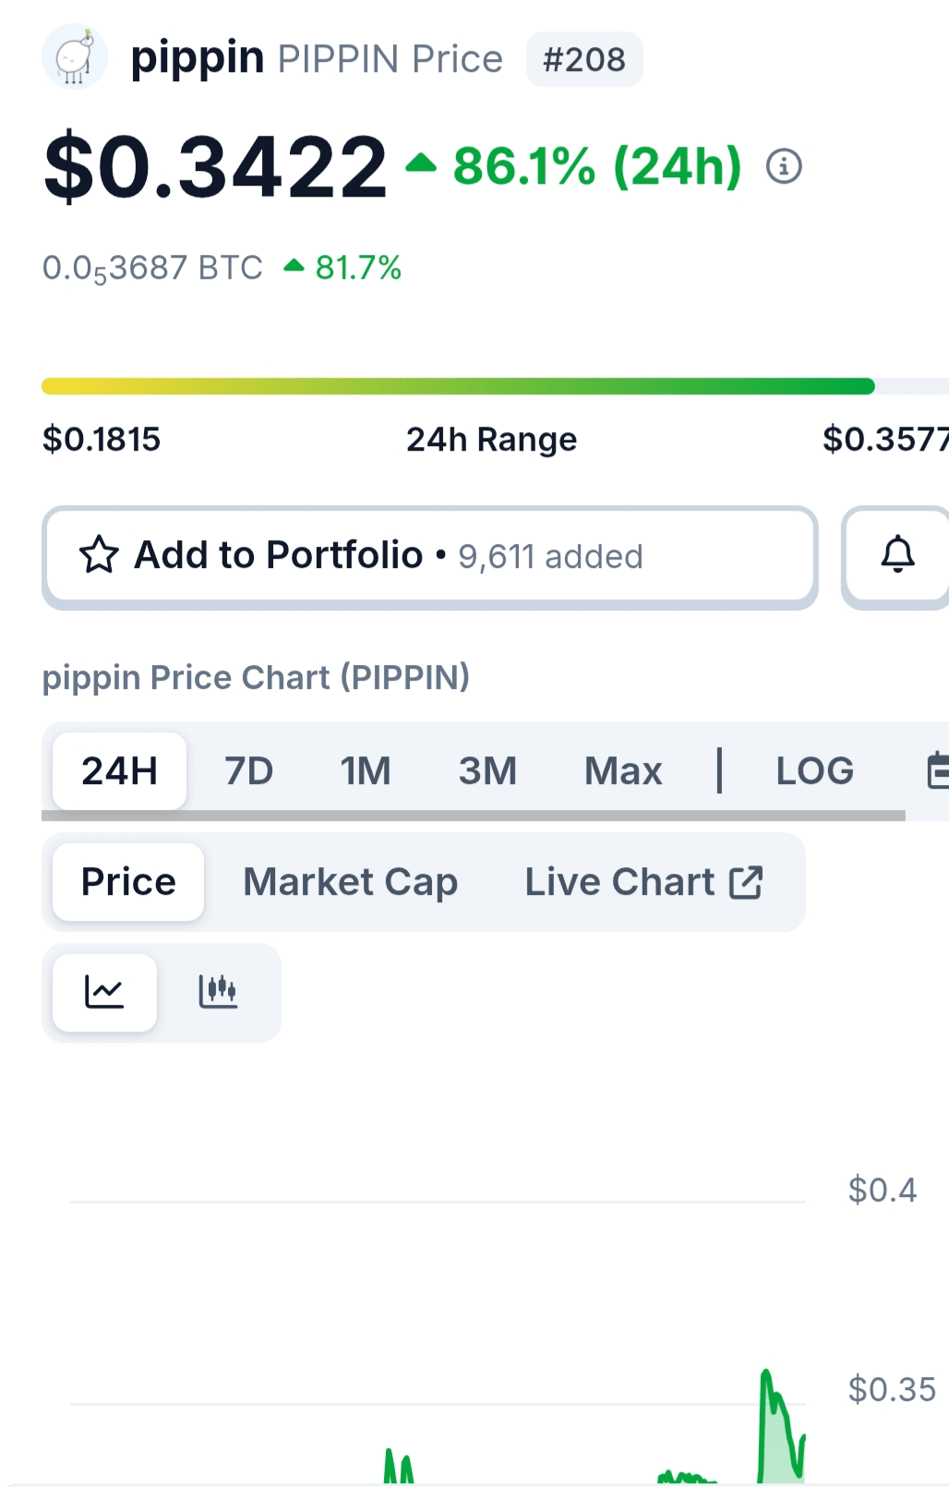Click the #208 rank badge
949x1487 pixels.
click(x=584, y=59)
